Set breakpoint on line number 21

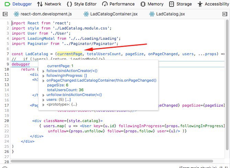[7, 126]
